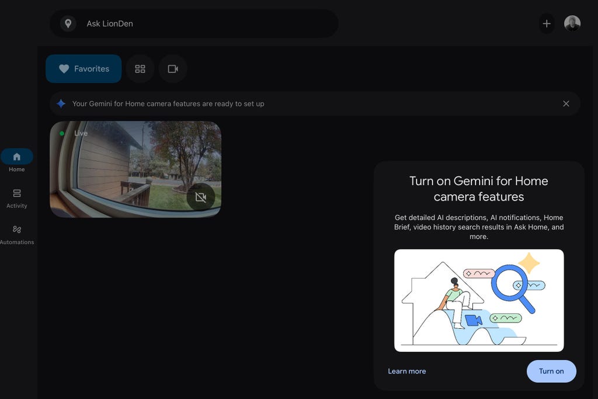The height and width of the screenshot is (399, 598).
Task: Click the Nest label on camera feed
Action: coord(210,127)
